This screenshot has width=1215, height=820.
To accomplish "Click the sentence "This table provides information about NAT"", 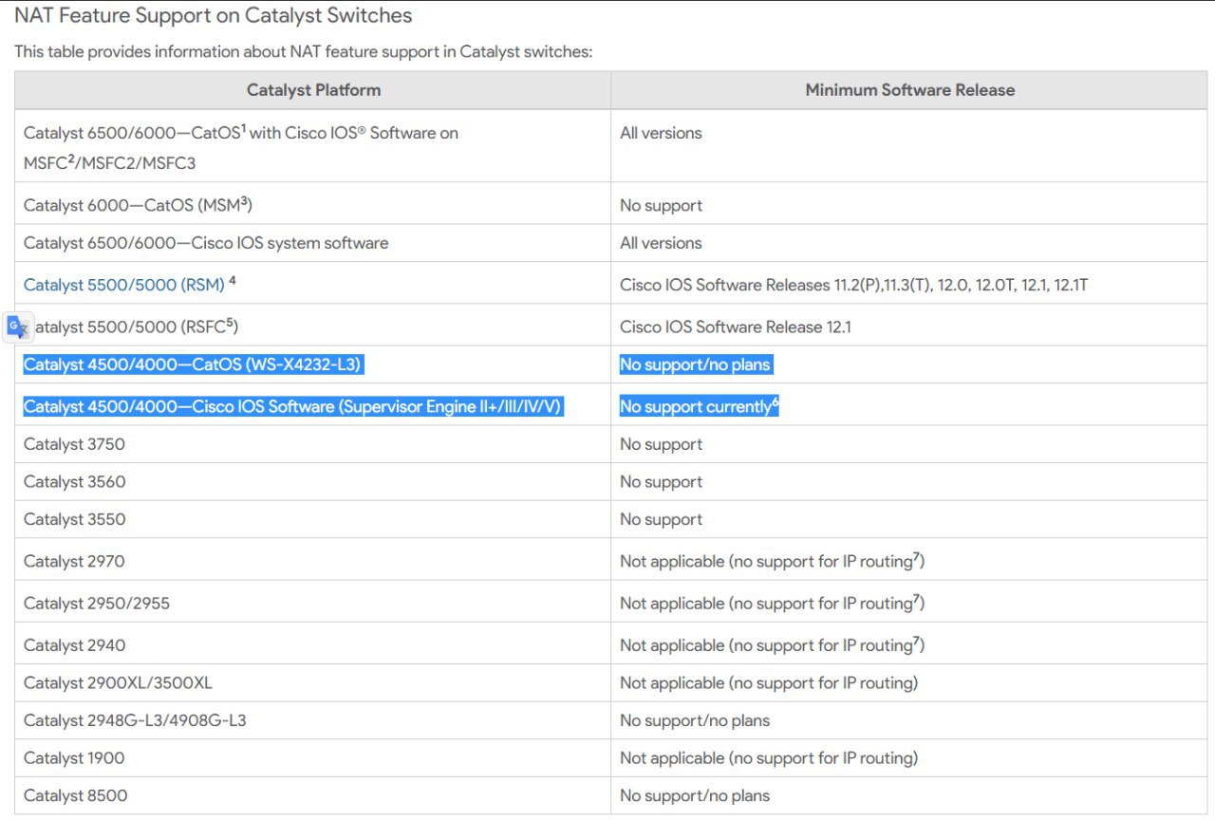I will click(x=304, y=51).
